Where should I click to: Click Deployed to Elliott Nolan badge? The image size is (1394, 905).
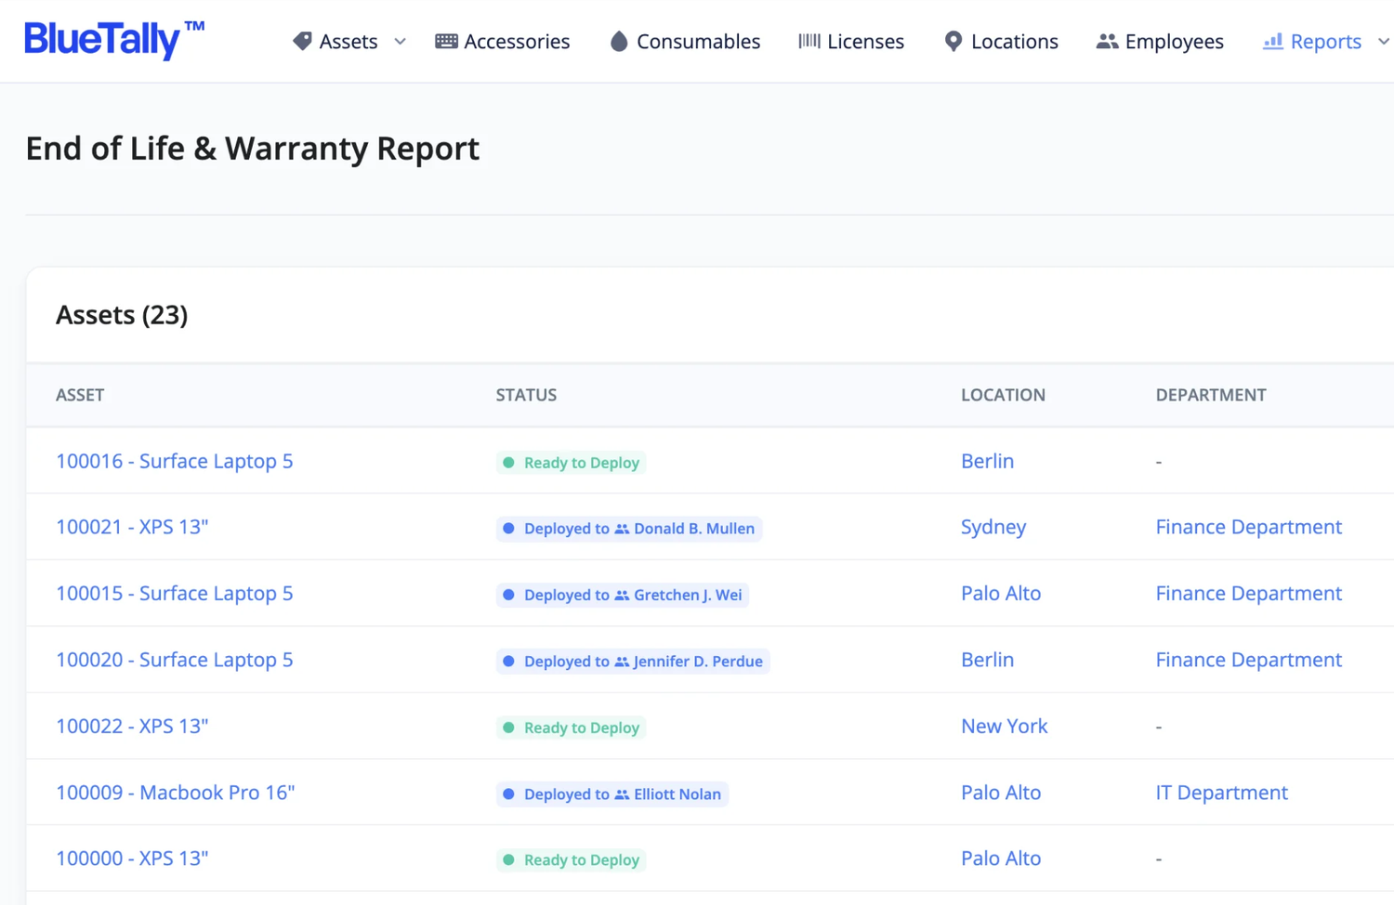point(612,794)
